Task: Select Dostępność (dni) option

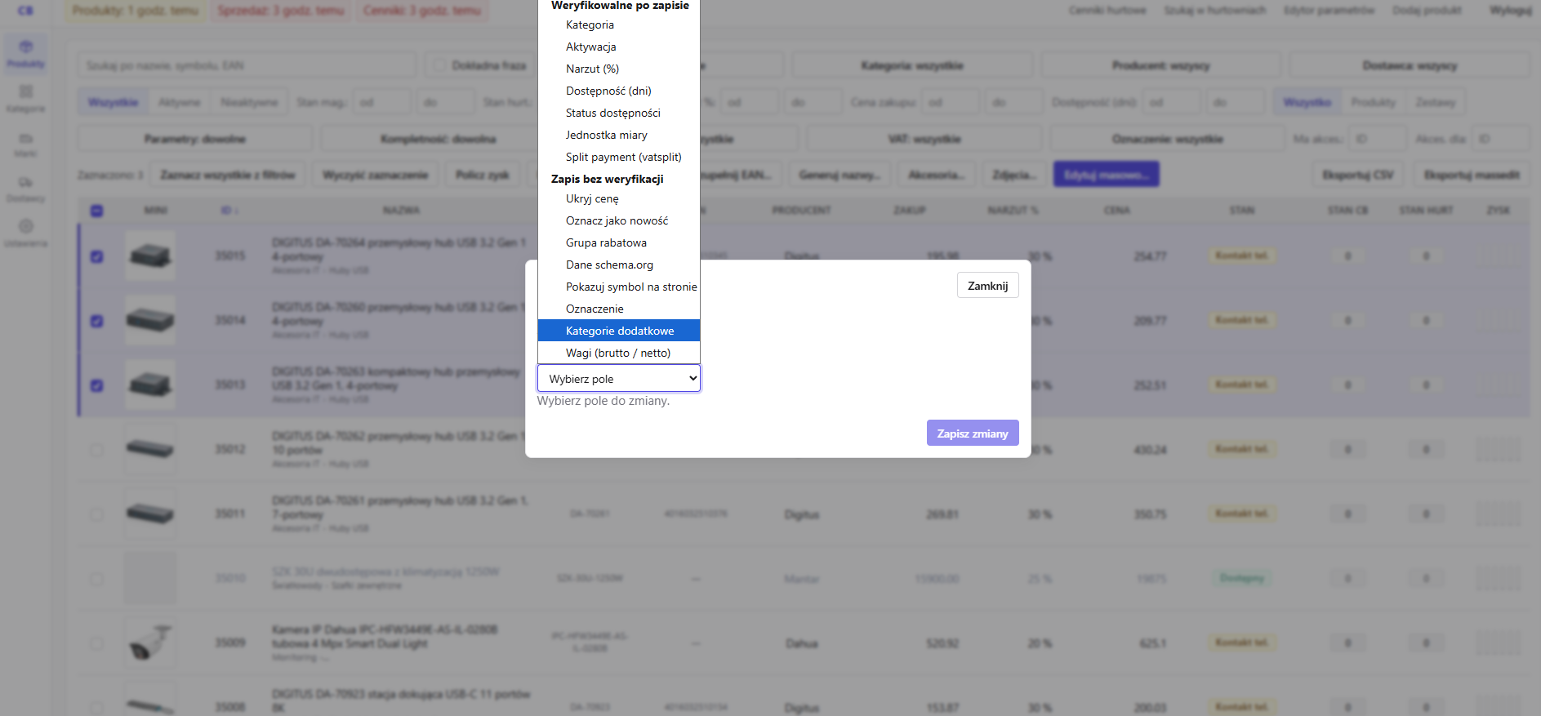Action: coord(619,91)
